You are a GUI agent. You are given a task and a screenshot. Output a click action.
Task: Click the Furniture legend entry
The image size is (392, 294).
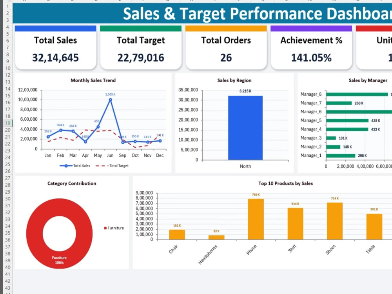[114, 228]
